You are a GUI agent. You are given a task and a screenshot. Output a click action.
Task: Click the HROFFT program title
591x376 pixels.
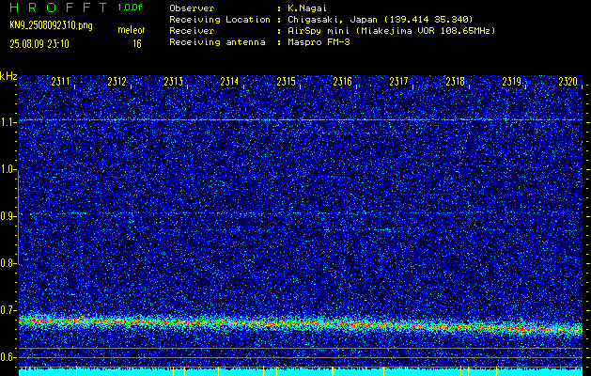pyautogui.click(x=58, y=8)
